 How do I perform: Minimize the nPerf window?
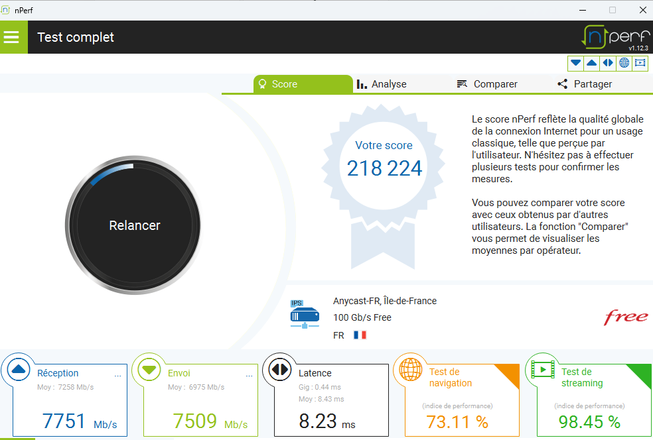pos(583,10)
